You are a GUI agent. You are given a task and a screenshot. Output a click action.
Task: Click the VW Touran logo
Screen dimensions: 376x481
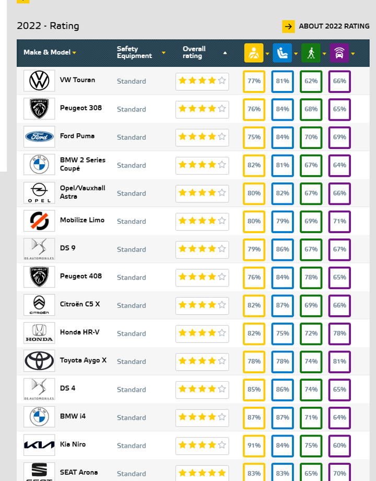click(39, 81)
